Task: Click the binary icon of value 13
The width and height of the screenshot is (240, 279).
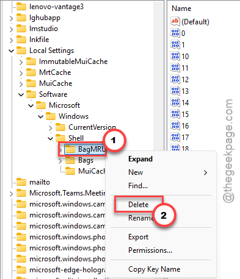Action: 175,91
